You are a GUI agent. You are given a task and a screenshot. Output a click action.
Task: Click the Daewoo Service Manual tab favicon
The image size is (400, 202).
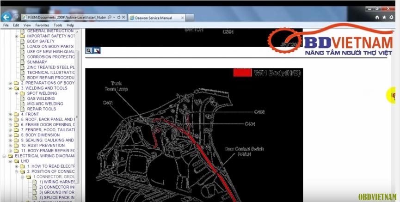pyautogui.click(x=132, y=18)
